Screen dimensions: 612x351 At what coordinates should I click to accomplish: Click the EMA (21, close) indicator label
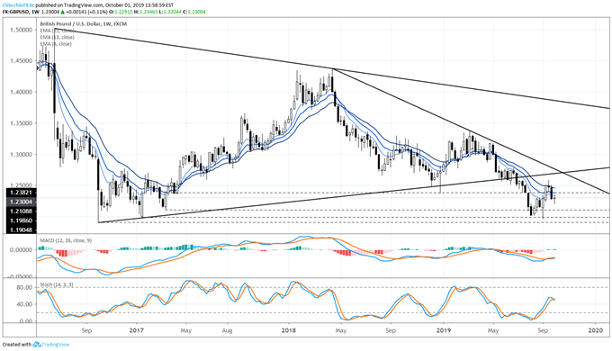(x=57, y=31)
